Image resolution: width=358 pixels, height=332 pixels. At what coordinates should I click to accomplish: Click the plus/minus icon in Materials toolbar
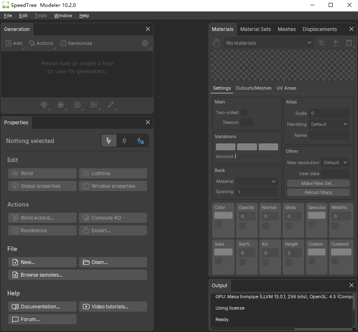322,43
